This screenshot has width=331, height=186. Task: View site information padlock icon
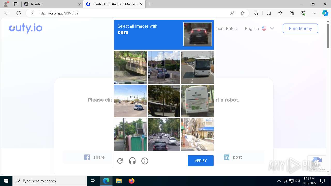(33, 13)
